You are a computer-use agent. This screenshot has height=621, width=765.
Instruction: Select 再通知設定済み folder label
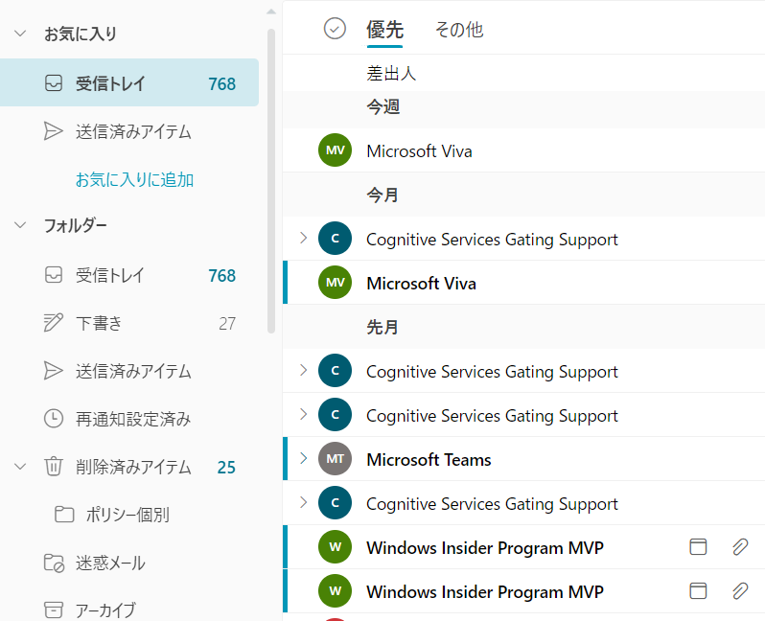coord(133,419)
